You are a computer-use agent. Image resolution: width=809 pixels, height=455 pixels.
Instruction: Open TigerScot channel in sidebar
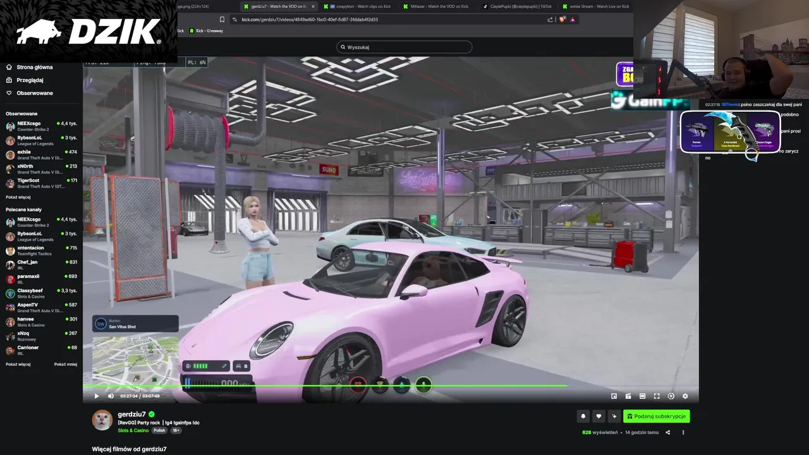coord(41,183)
